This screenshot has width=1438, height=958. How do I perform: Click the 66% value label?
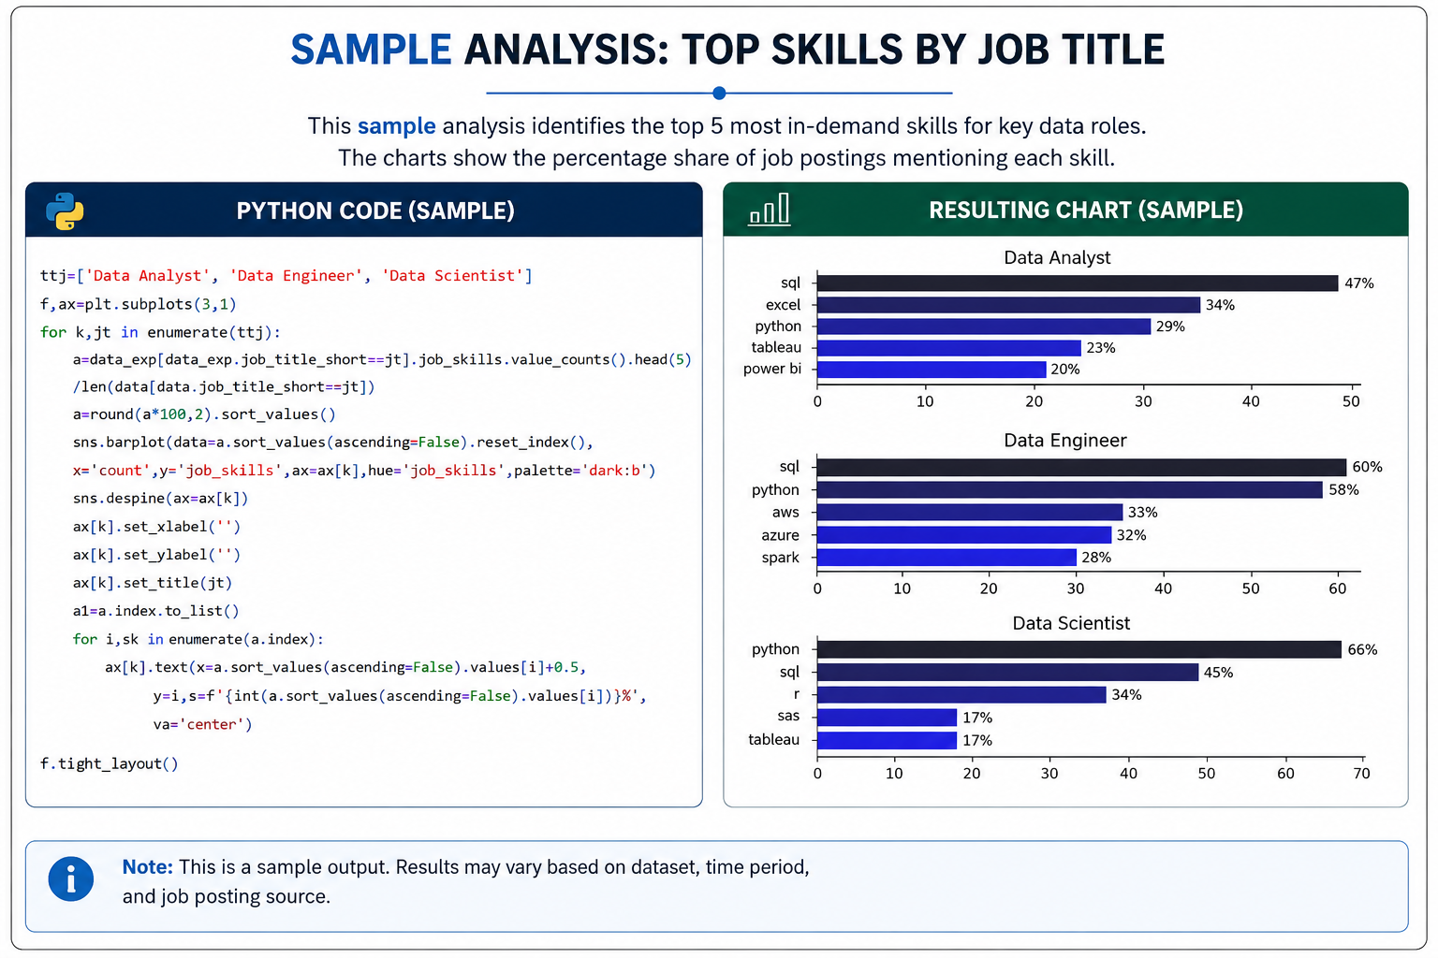[x=1362, y=649]
